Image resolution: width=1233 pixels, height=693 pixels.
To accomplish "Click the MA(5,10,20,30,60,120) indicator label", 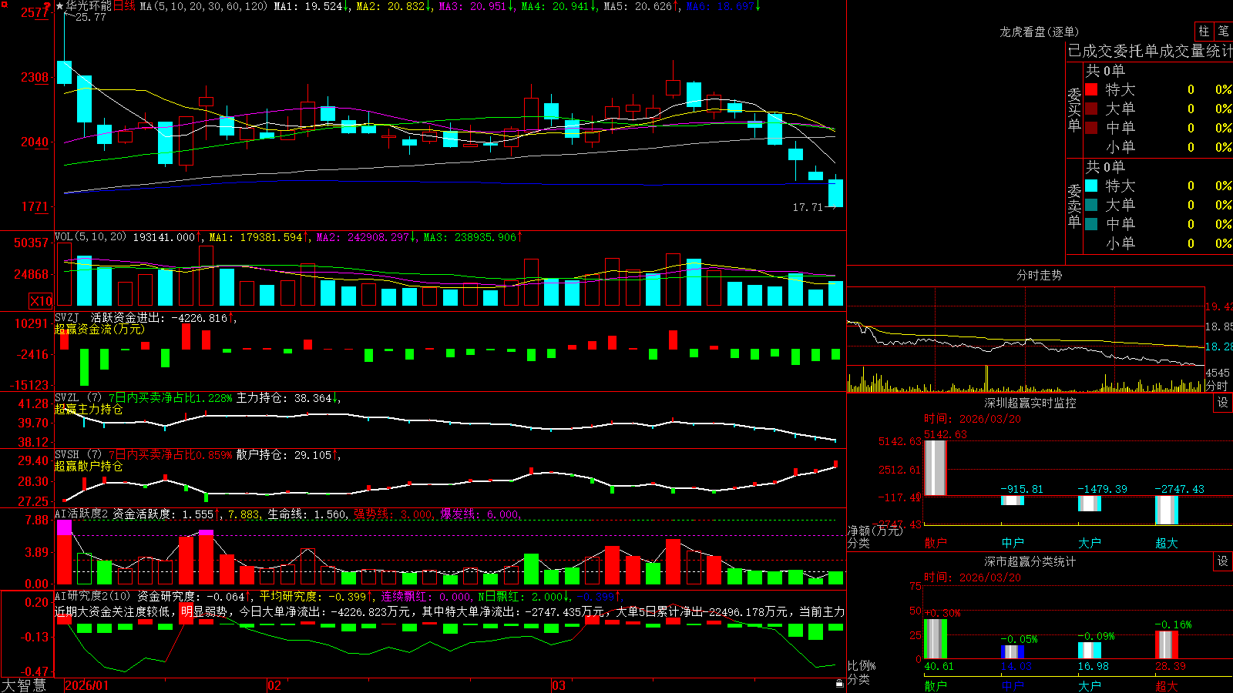I will (x=203, y=6).
